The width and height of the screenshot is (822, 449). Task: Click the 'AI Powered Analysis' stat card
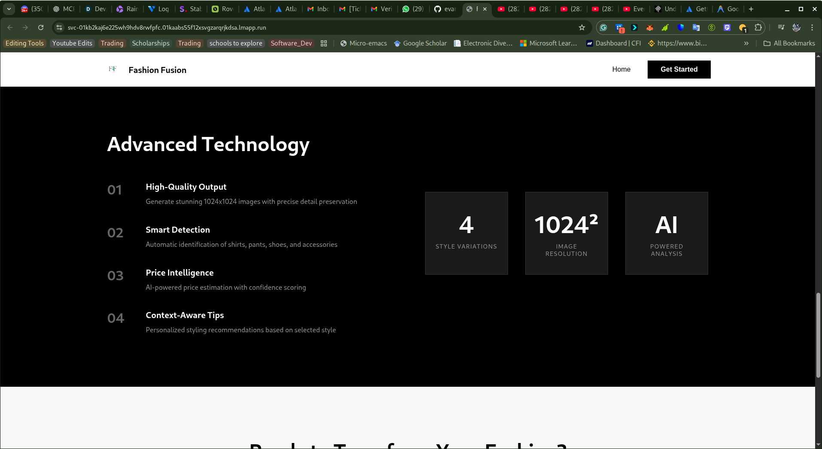(x=667, y=233)
